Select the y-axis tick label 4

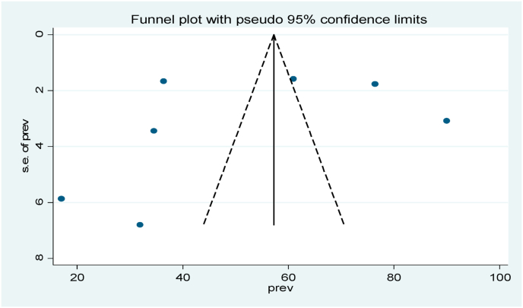(39, 146)
